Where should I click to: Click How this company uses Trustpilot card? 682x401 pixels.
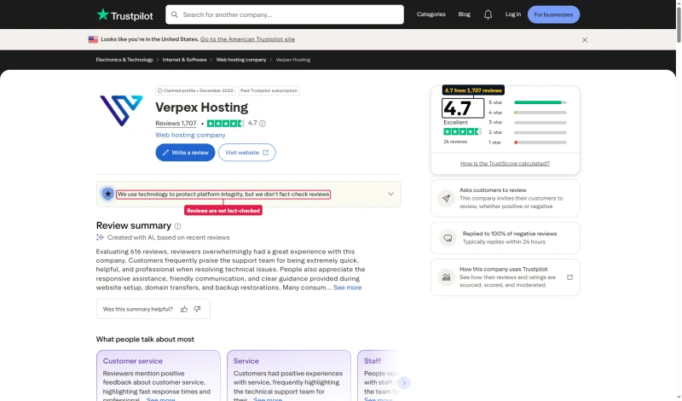(x=505, y=277)
